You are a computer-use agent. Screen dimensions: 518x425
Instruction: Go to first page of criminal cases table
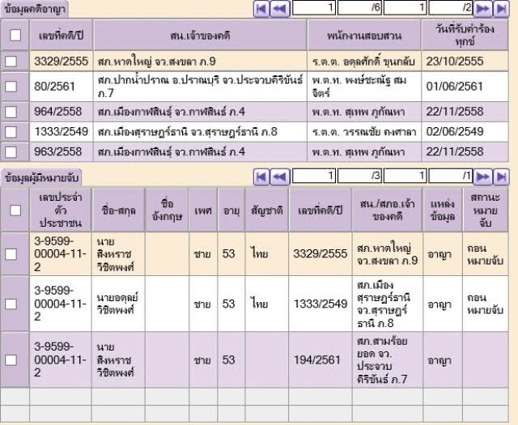[x=261, y=9]
